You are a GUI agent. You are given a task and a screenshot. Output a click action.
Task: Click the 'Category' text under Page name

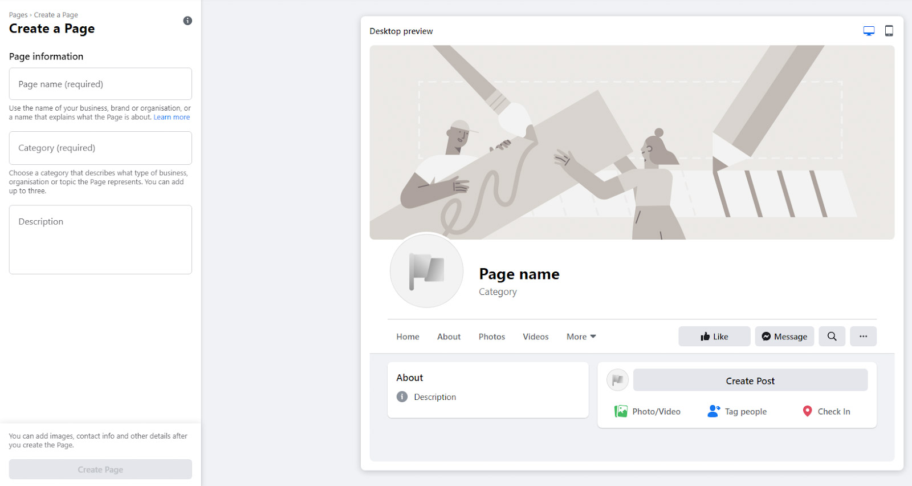(498, 292)
